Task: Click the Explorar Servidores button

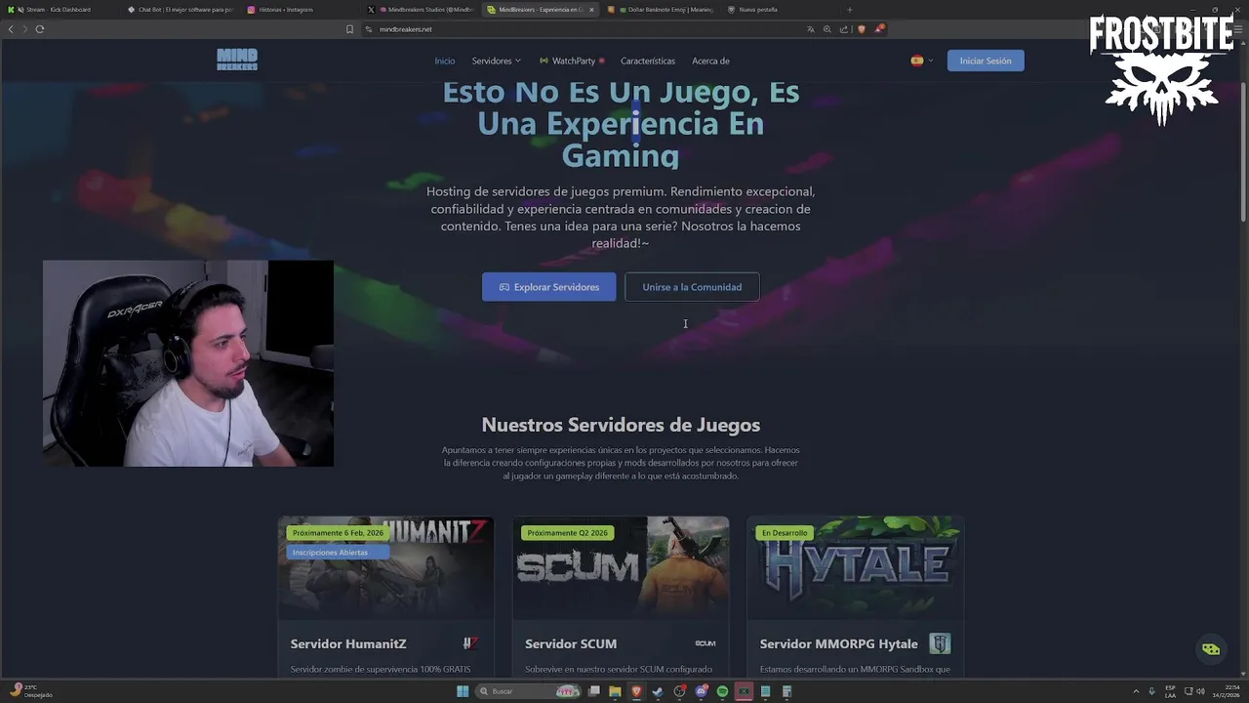Action: pyautogui.click(x=548, y=287)
